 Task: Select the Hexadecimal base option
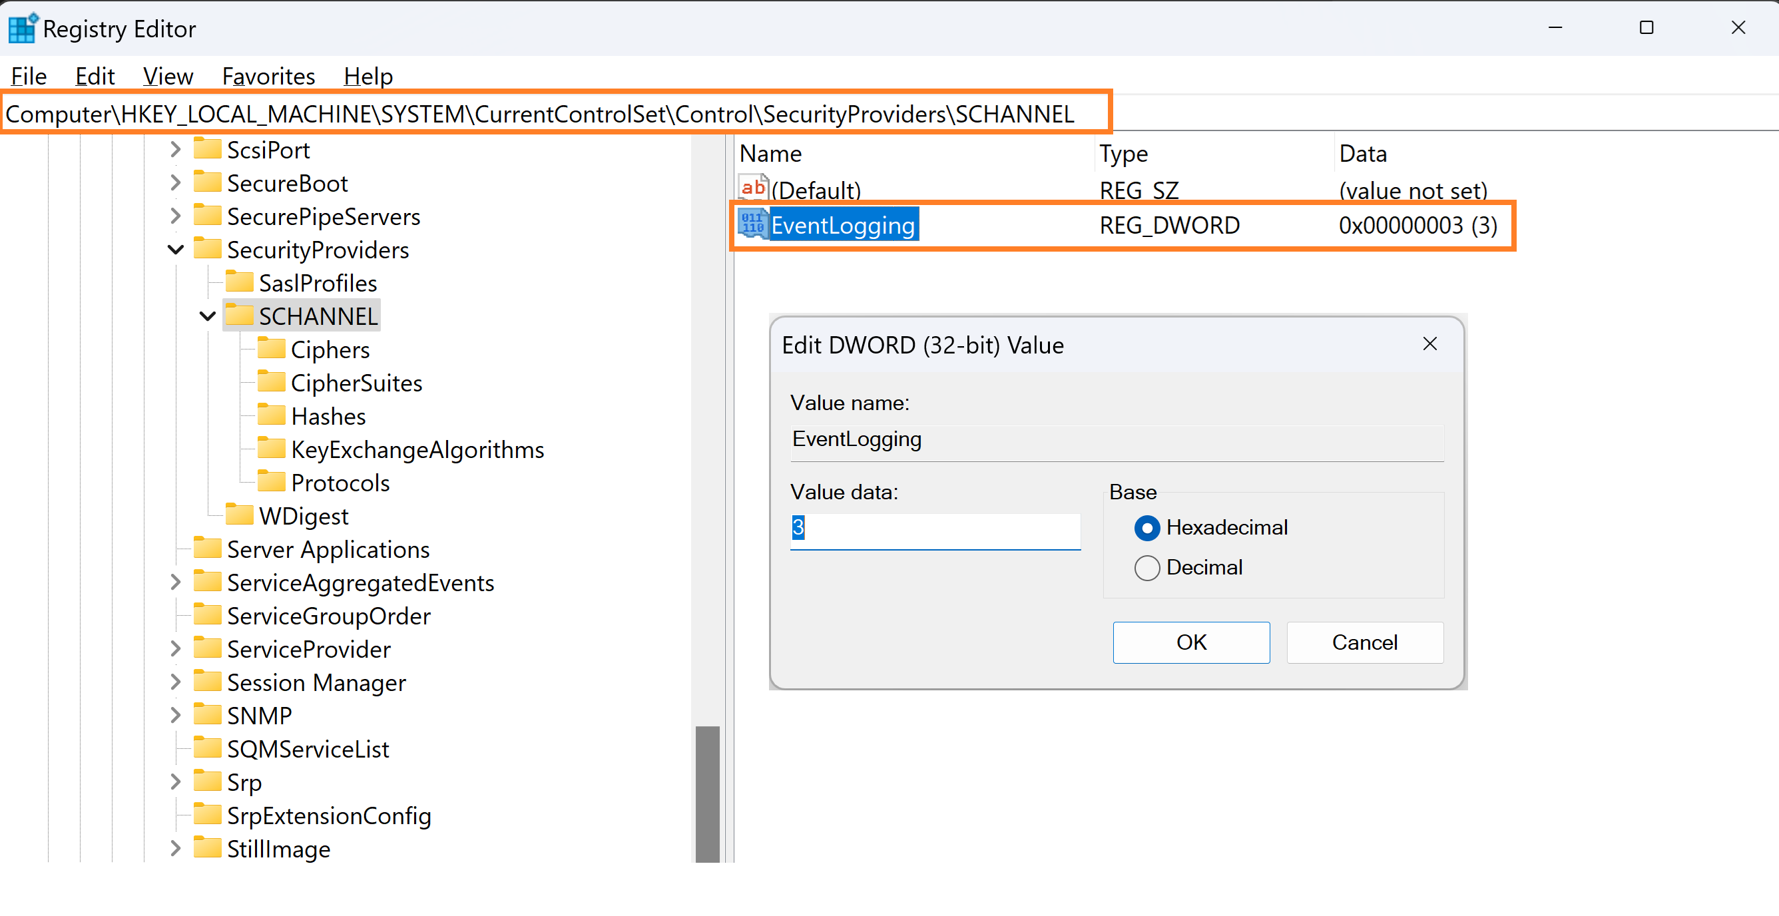1147,527
